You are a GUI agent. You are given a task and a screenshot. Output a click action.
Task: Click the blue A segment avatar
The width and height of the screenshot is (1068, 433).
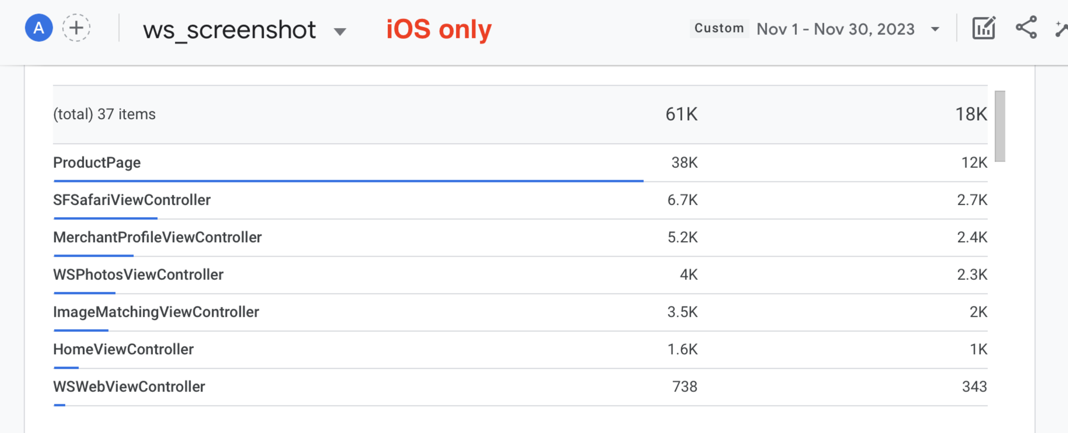(x=39, y=28)
